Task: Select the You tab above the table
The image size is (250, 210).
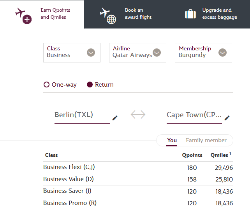Action: [172, 140]
